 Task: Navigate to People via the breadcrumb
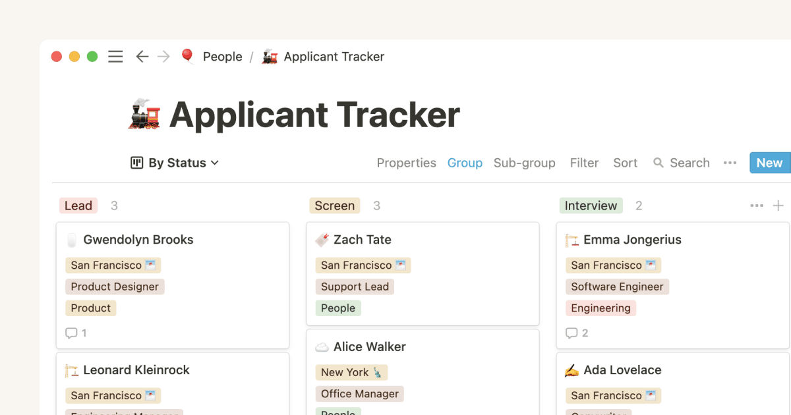point(222,57)
